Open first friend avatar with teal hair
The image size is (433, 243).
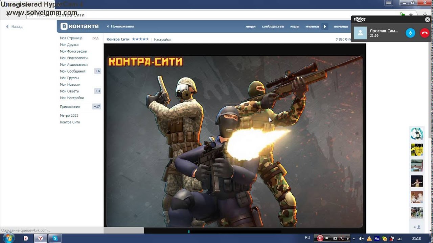coord(417,134)
